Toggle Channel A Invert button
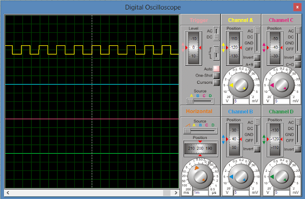 (x=257, y=58)
